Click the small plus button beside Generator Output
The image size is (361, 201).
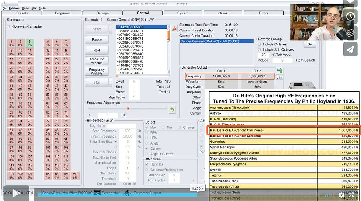(x=281, y=78)
